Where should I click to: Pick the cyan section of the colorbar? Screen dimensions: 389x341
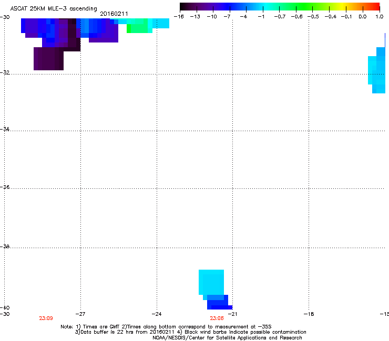tap(267, 7)
